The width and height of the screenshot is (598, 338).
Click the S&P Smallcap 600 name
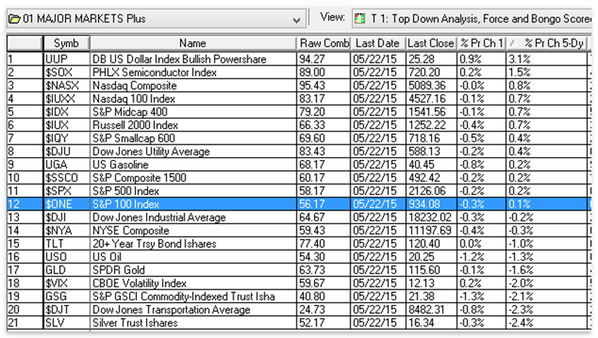[x=133, y=138]
